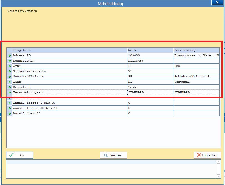
Task: Click the green plus icon beside Adress-ID
Action: pos(10,55)
